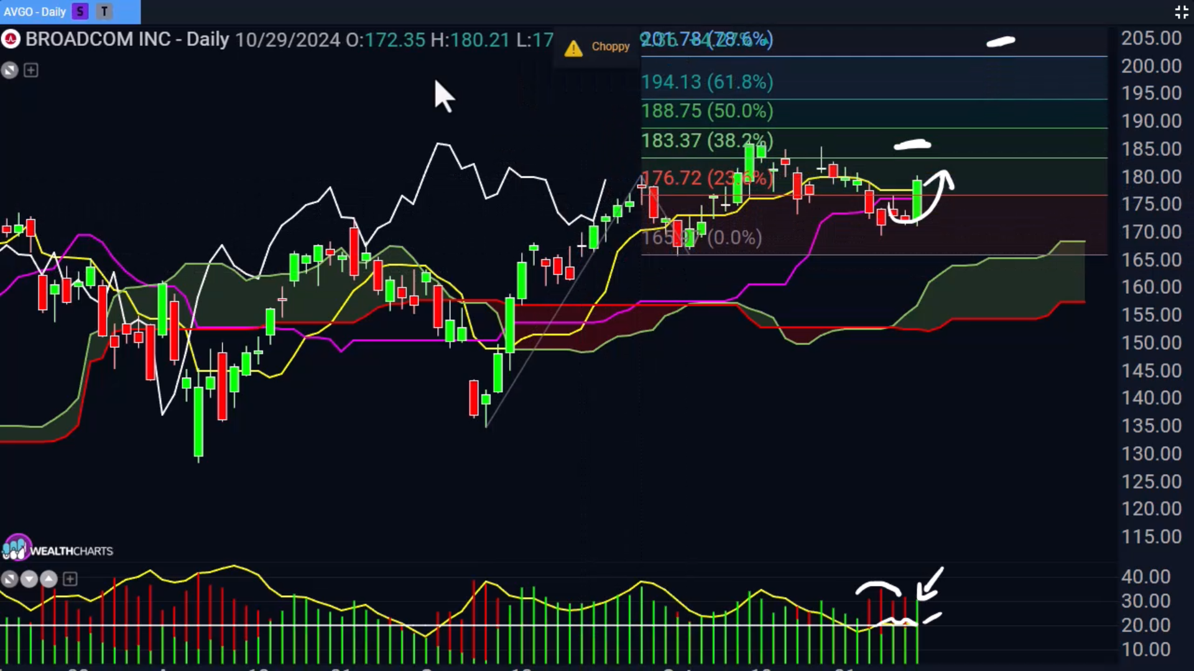Click the 185.00 price axis label
The width and height of the screenshot is (1194, 671).
pos(1151,149)
